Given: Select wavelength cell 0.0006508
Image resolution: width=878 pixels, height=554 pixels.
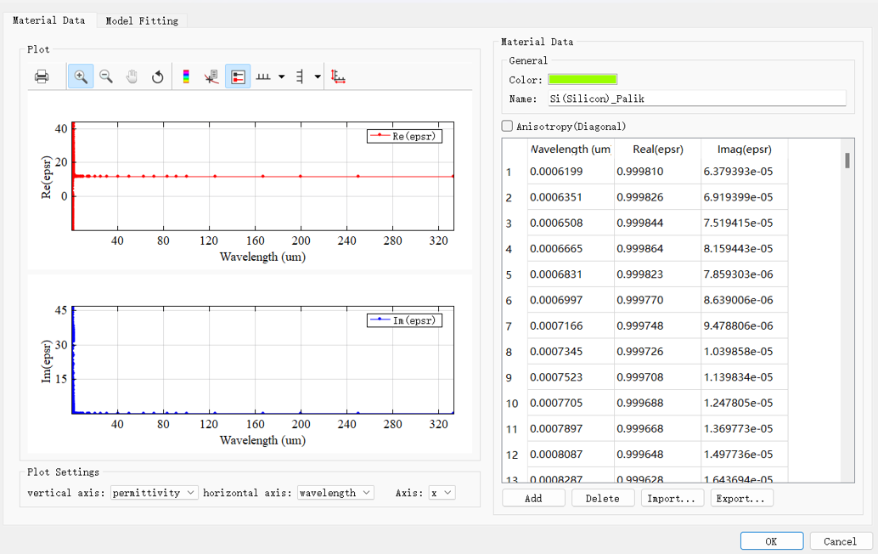Looking at the screenshot, I should [x=571, y=223].
